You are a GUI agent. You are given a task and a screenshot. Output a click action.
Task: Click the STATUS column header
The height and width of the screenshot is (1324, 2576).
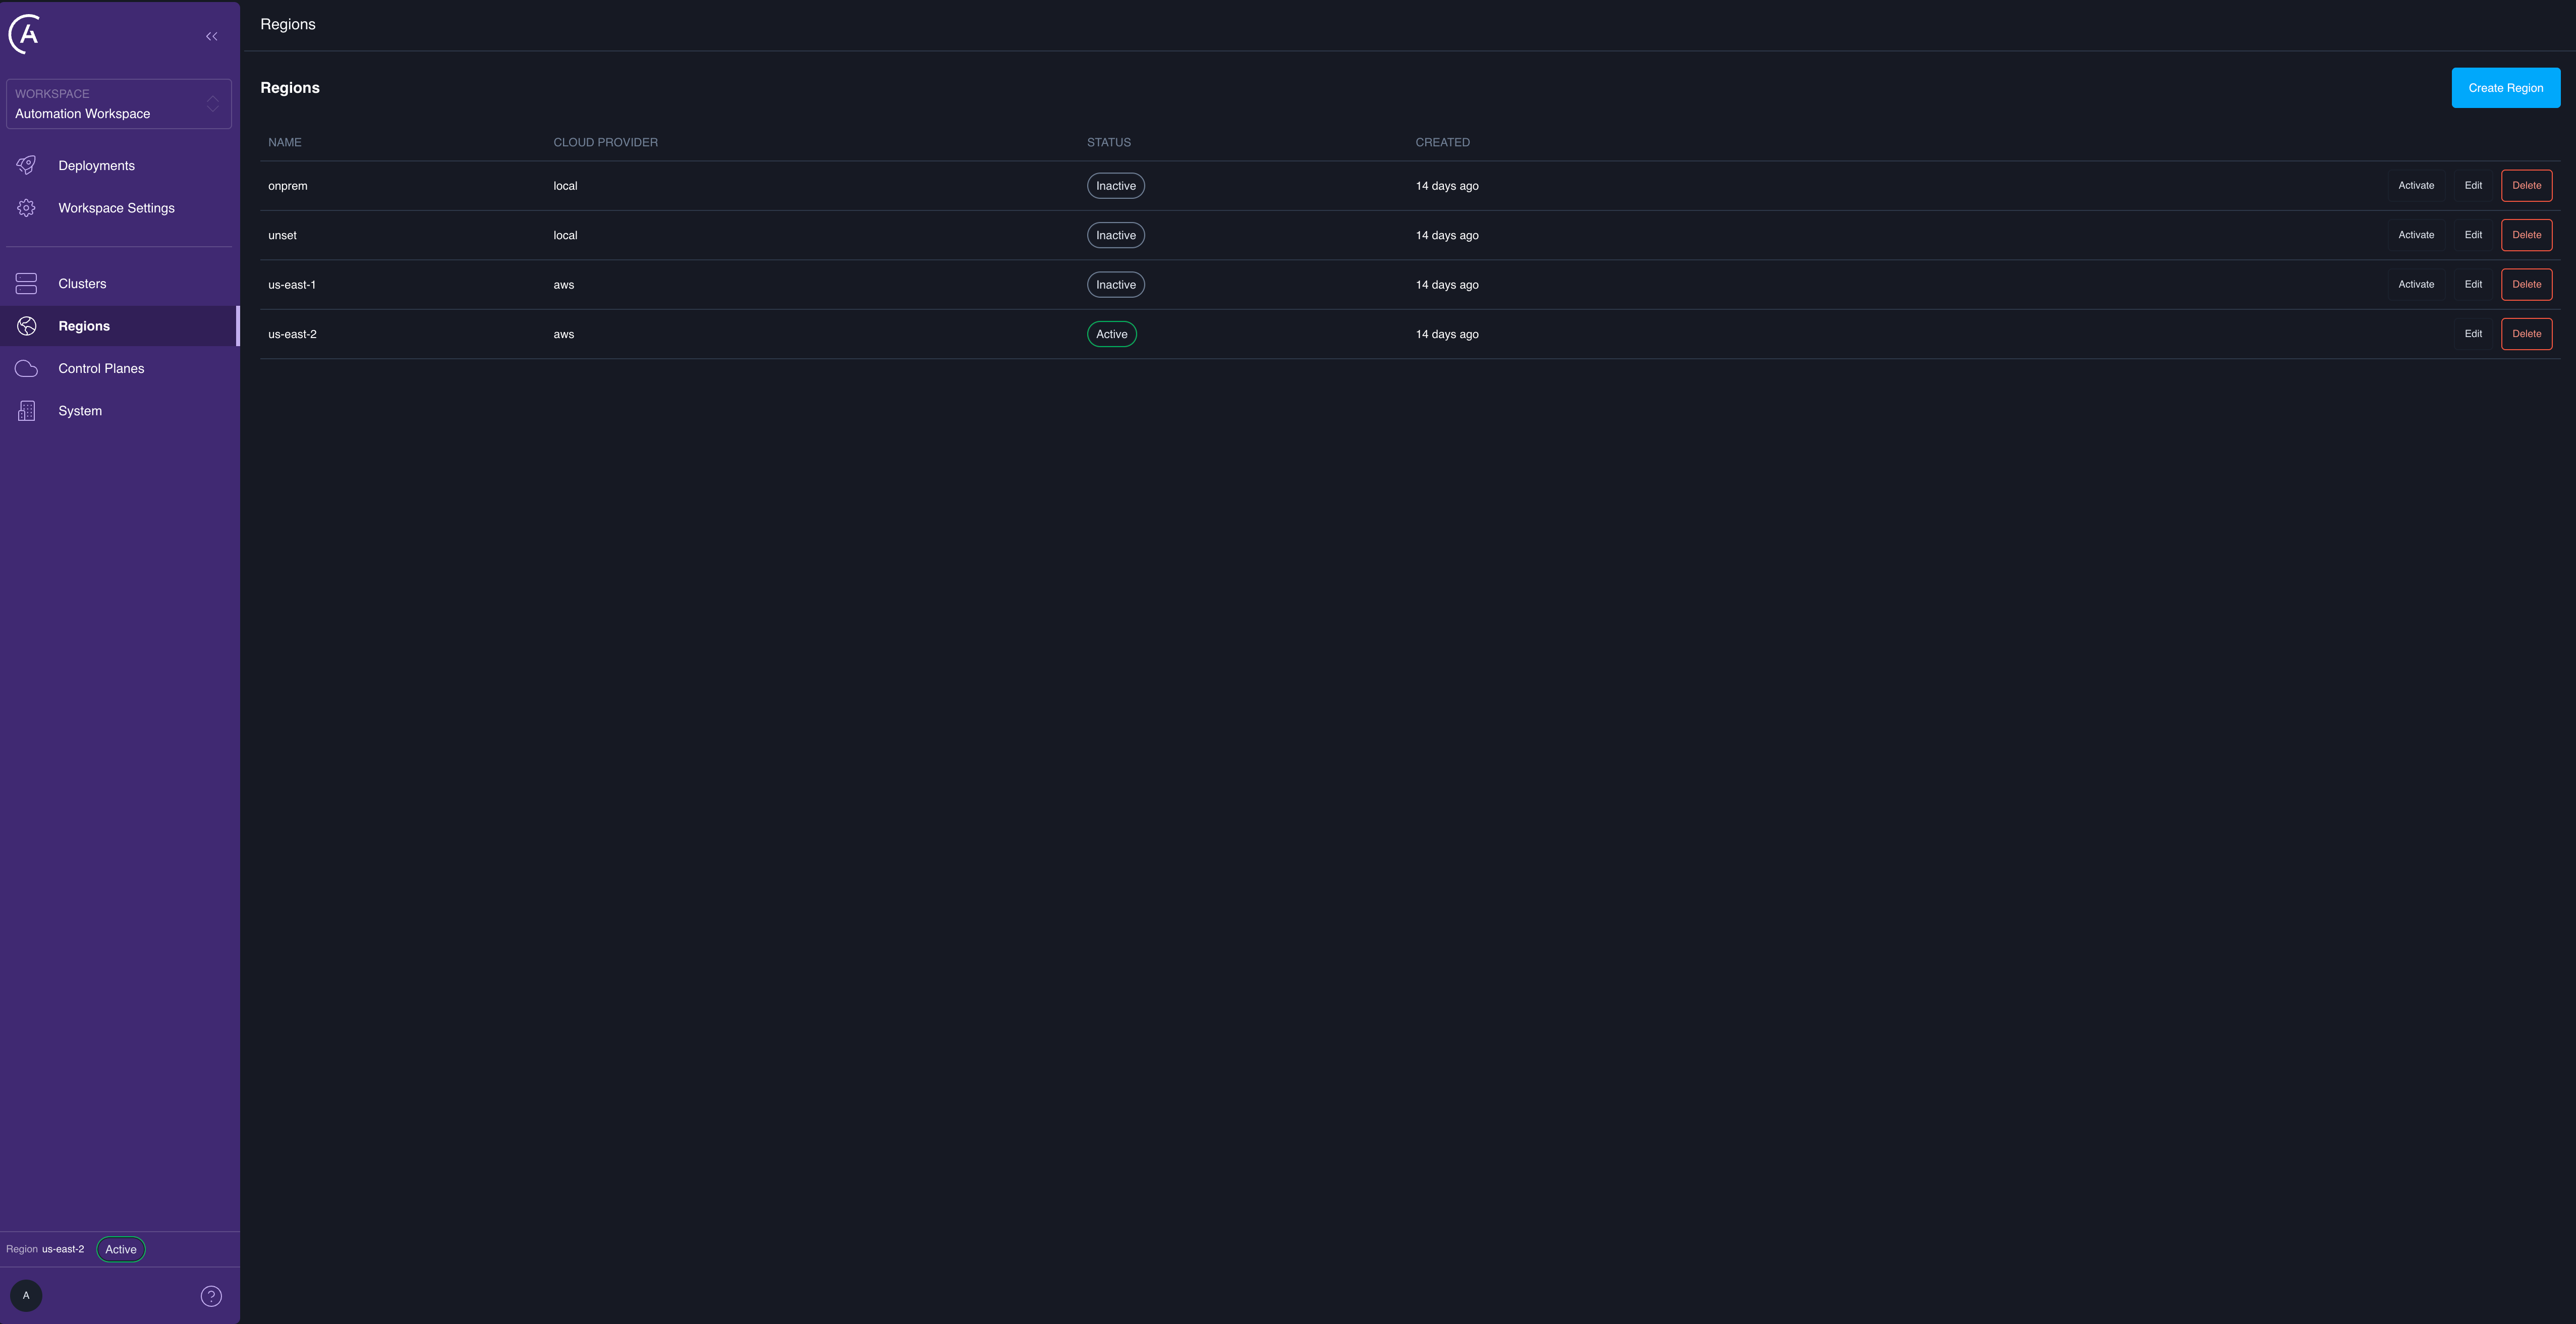tap(1108, 143)
